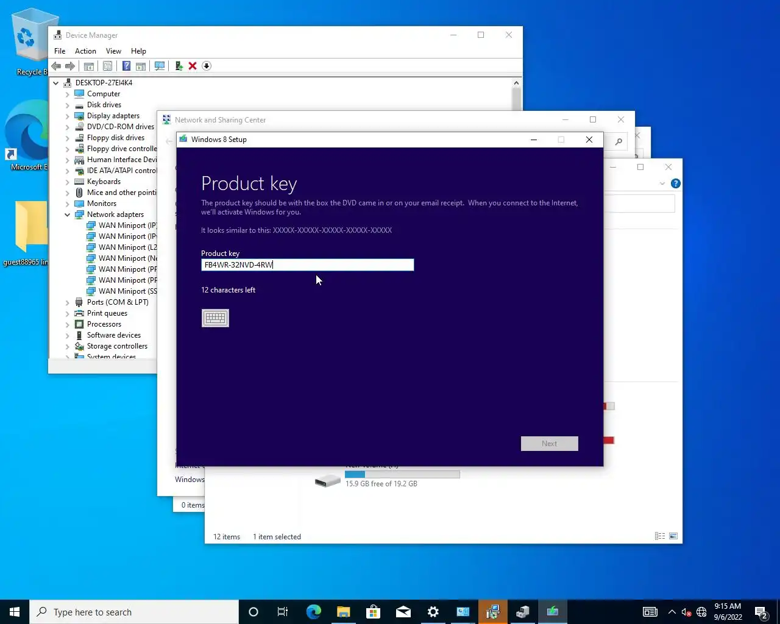
Task: Open File Explorer from taskbar
Action: (344, 612)
